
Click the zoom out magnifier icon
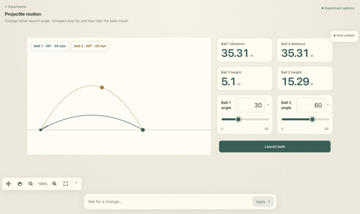coord(31,184)
